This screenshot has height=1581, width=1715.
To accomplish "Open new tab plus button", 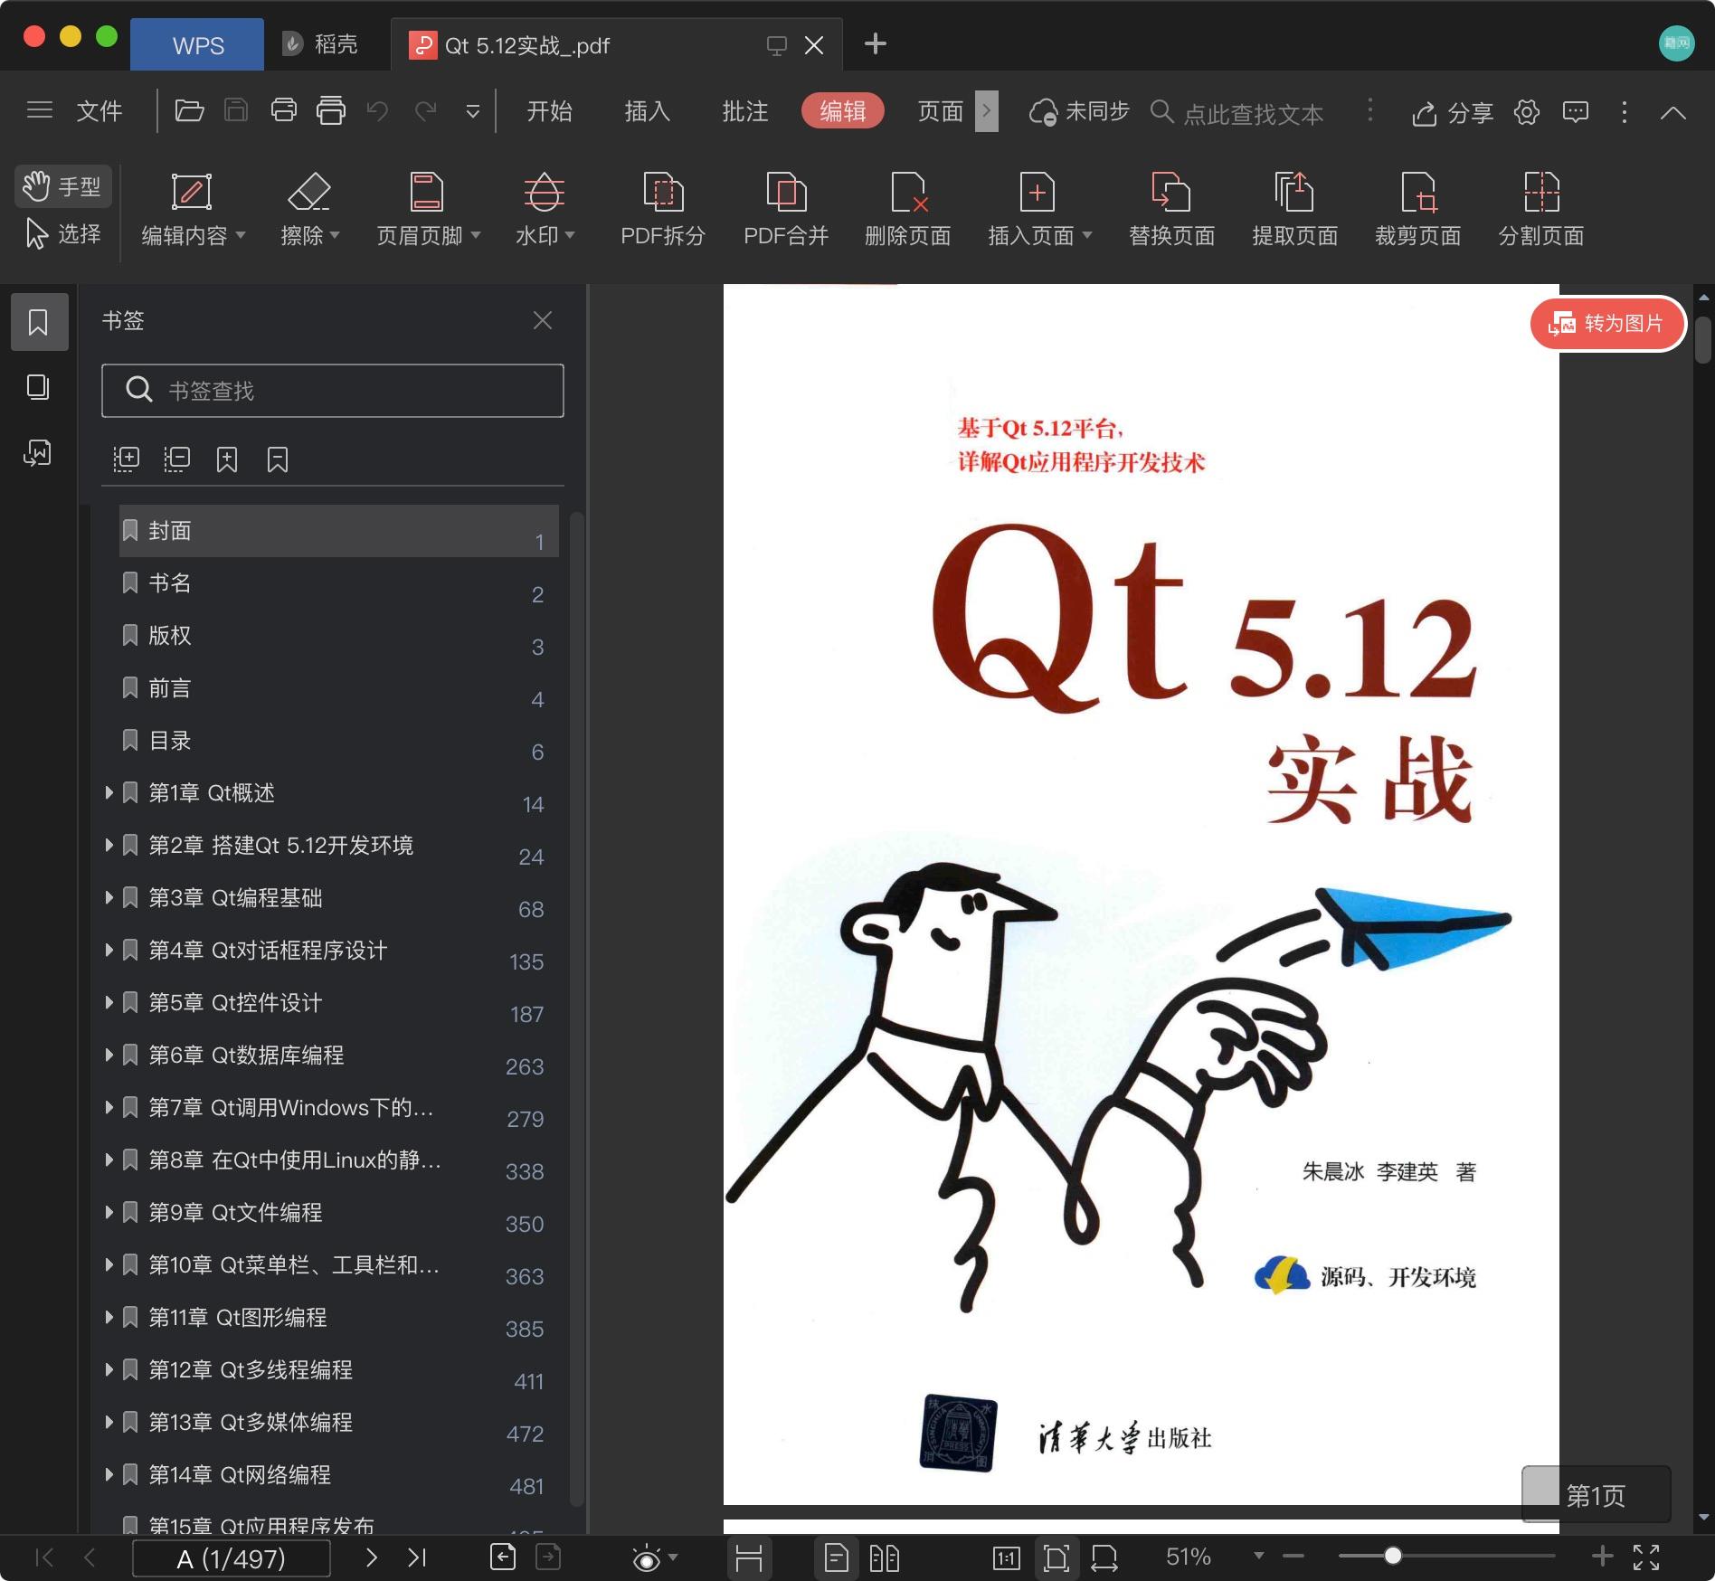I will (x=875, y=43).
